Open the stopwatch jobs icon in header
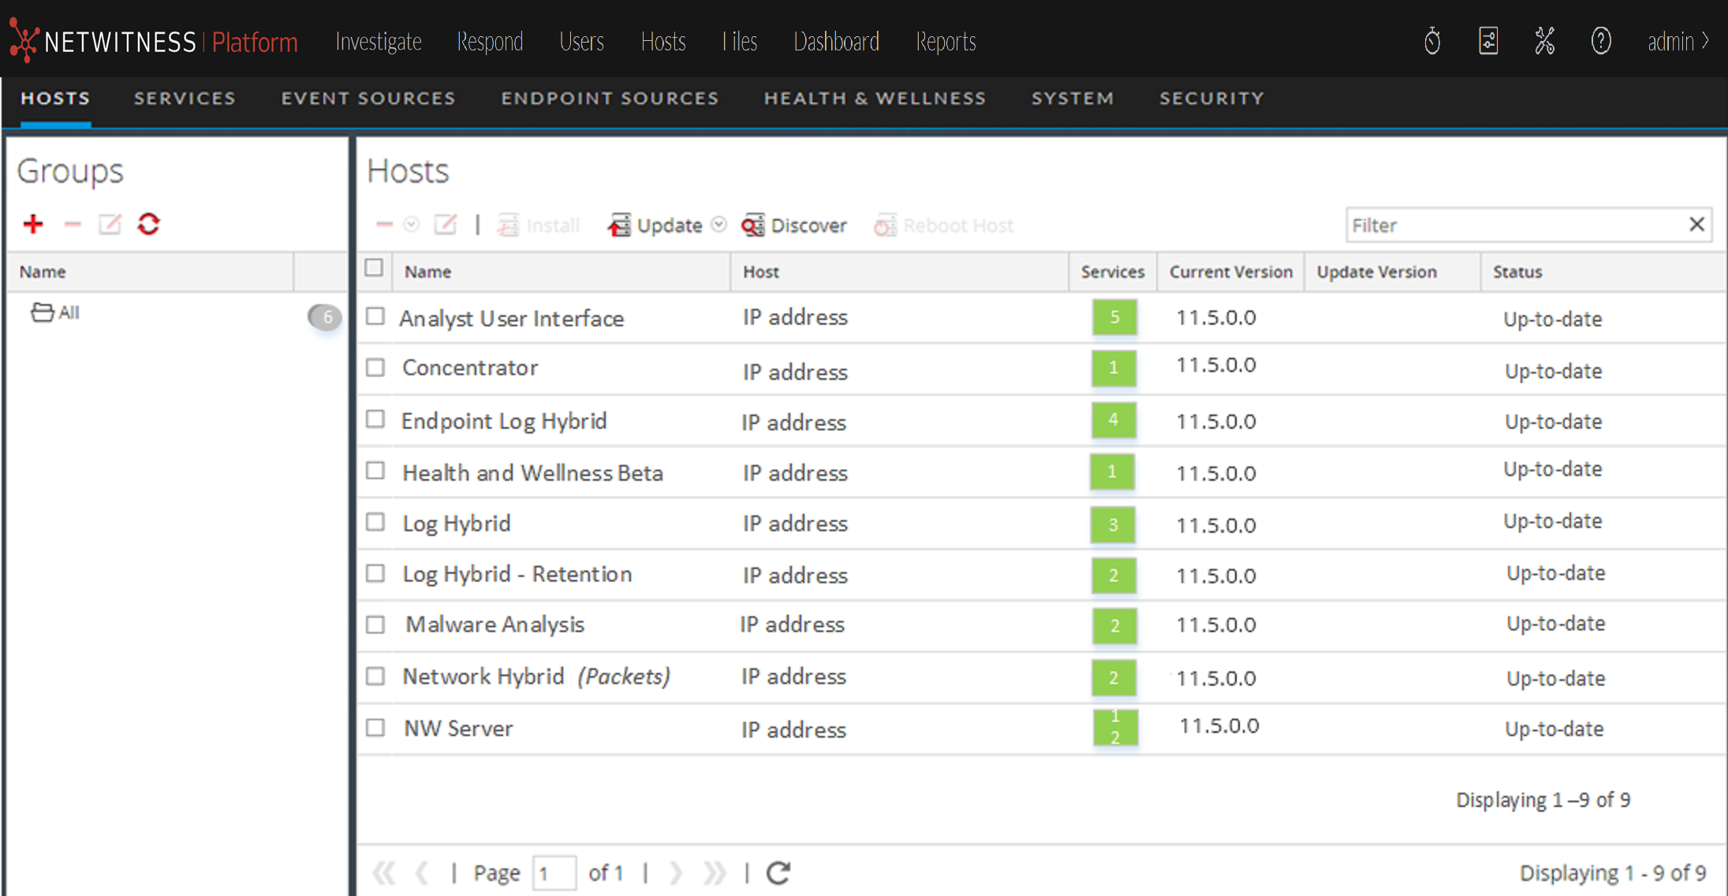Viewport: 1728px width, 896px height. pos(1432,41)
